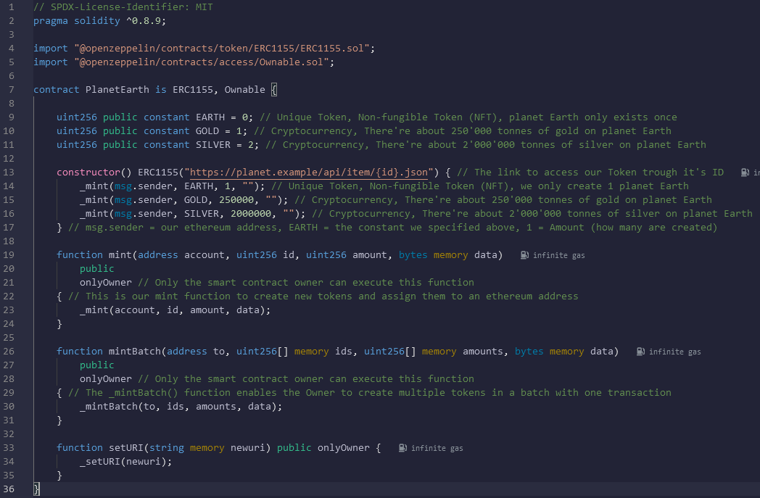Click 'onlyOwner' modifier on line 28

click(106, 379)
